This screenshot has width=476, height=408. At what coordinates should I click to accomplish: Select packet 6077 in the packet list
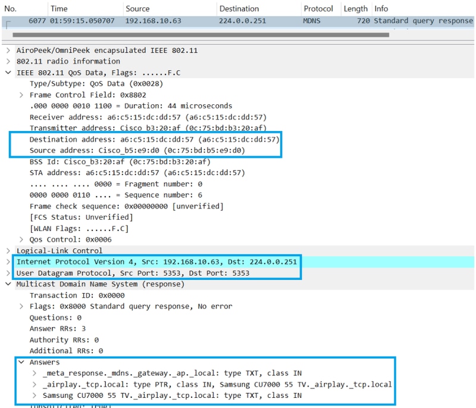click(238, 21)
